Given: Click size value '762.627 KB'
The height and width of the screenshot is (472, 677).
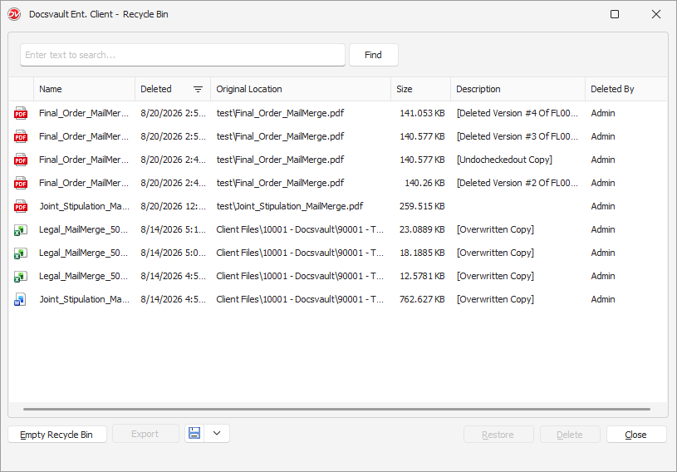Looking at the screenshot, I should [x=422, y=300].
